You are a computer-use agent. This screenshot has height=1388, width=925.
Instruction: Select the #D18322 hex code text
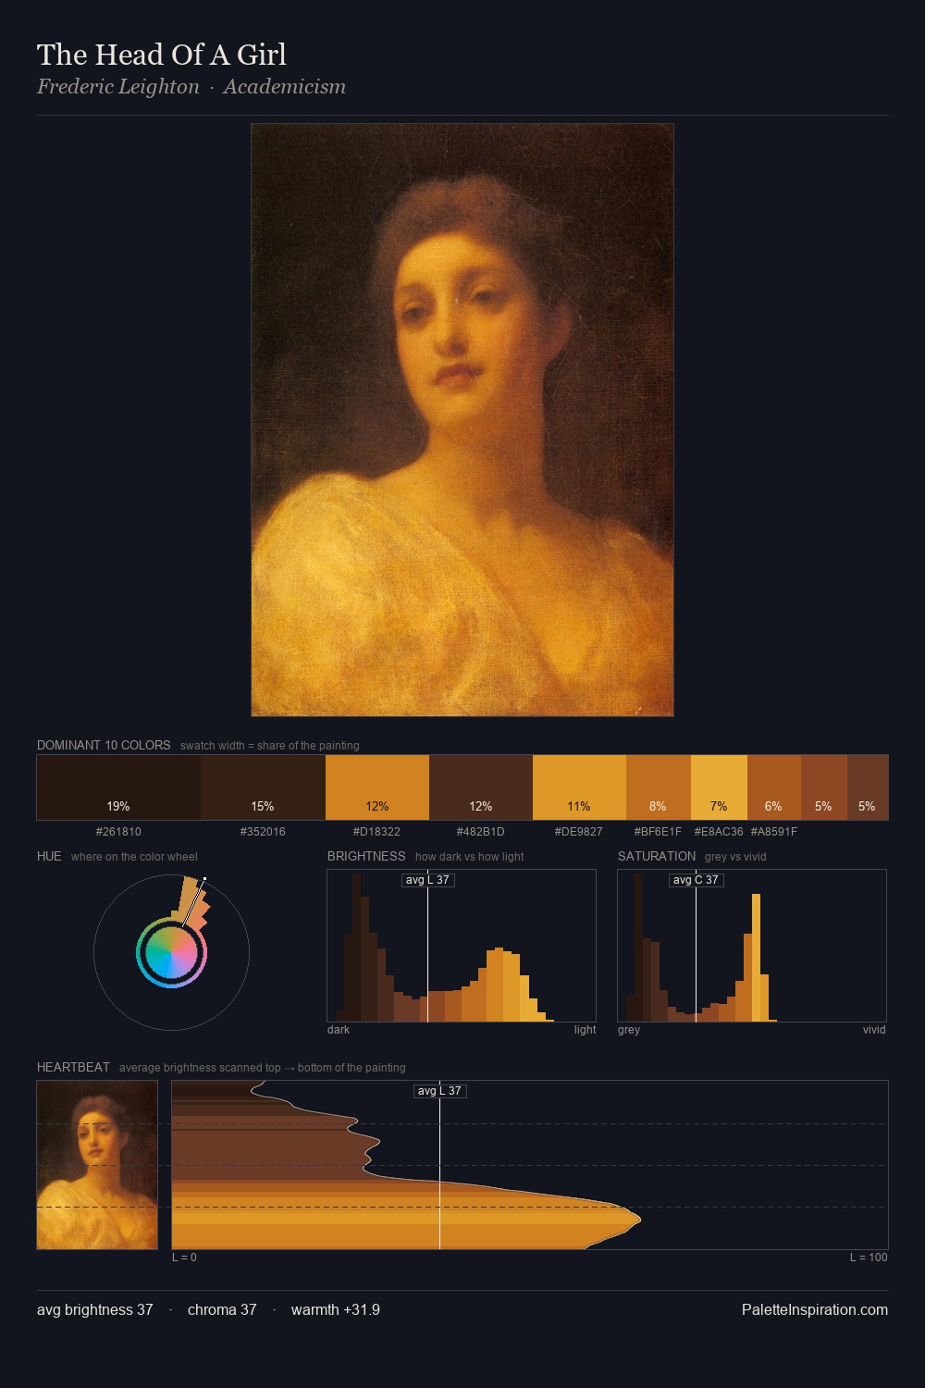tap(376, 832)
